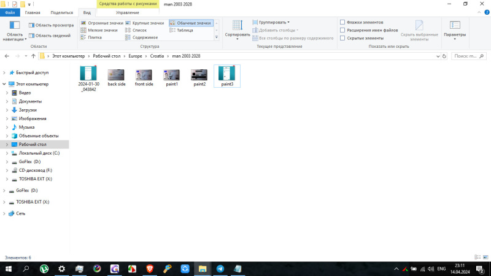Click the Options icon in ribbon
The image size is (491, 276).
pos(455,26)
